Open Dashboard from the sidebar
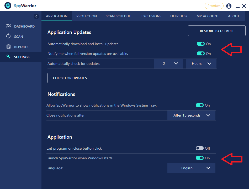This screenshot has height=189, width=249. point(21,26)
